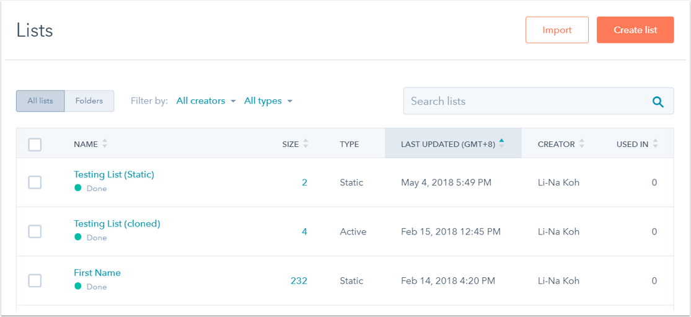Check the First Name row checkbox
This screenshot has width=691, height=317.
[35, 280]
